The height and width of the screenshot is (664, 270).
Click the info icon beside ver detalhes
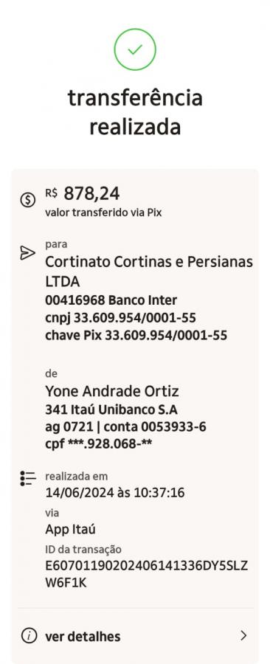(29, 636)
